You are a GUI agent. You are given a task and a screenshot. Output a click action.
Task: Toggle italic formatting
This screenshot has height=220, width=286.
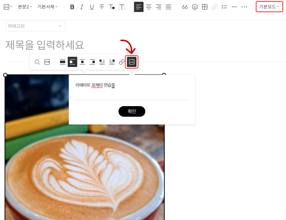tap(82, 6)
